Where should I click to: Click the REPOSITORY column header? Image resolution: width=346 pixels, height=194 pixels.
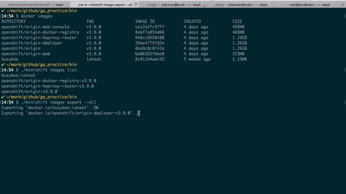coord(14,22)
